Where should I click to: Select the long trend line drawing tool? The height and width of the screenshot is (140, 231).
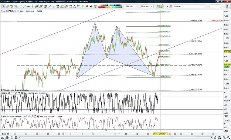(x=24, y=6)
